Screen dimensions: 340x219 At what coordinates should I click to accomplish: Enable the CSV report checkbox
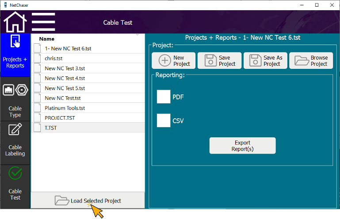164,120
